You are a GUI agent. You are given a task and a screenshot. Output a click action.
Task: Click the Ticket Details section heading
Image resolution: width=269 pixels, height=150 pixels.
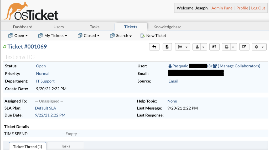click(x=17, y=127)
